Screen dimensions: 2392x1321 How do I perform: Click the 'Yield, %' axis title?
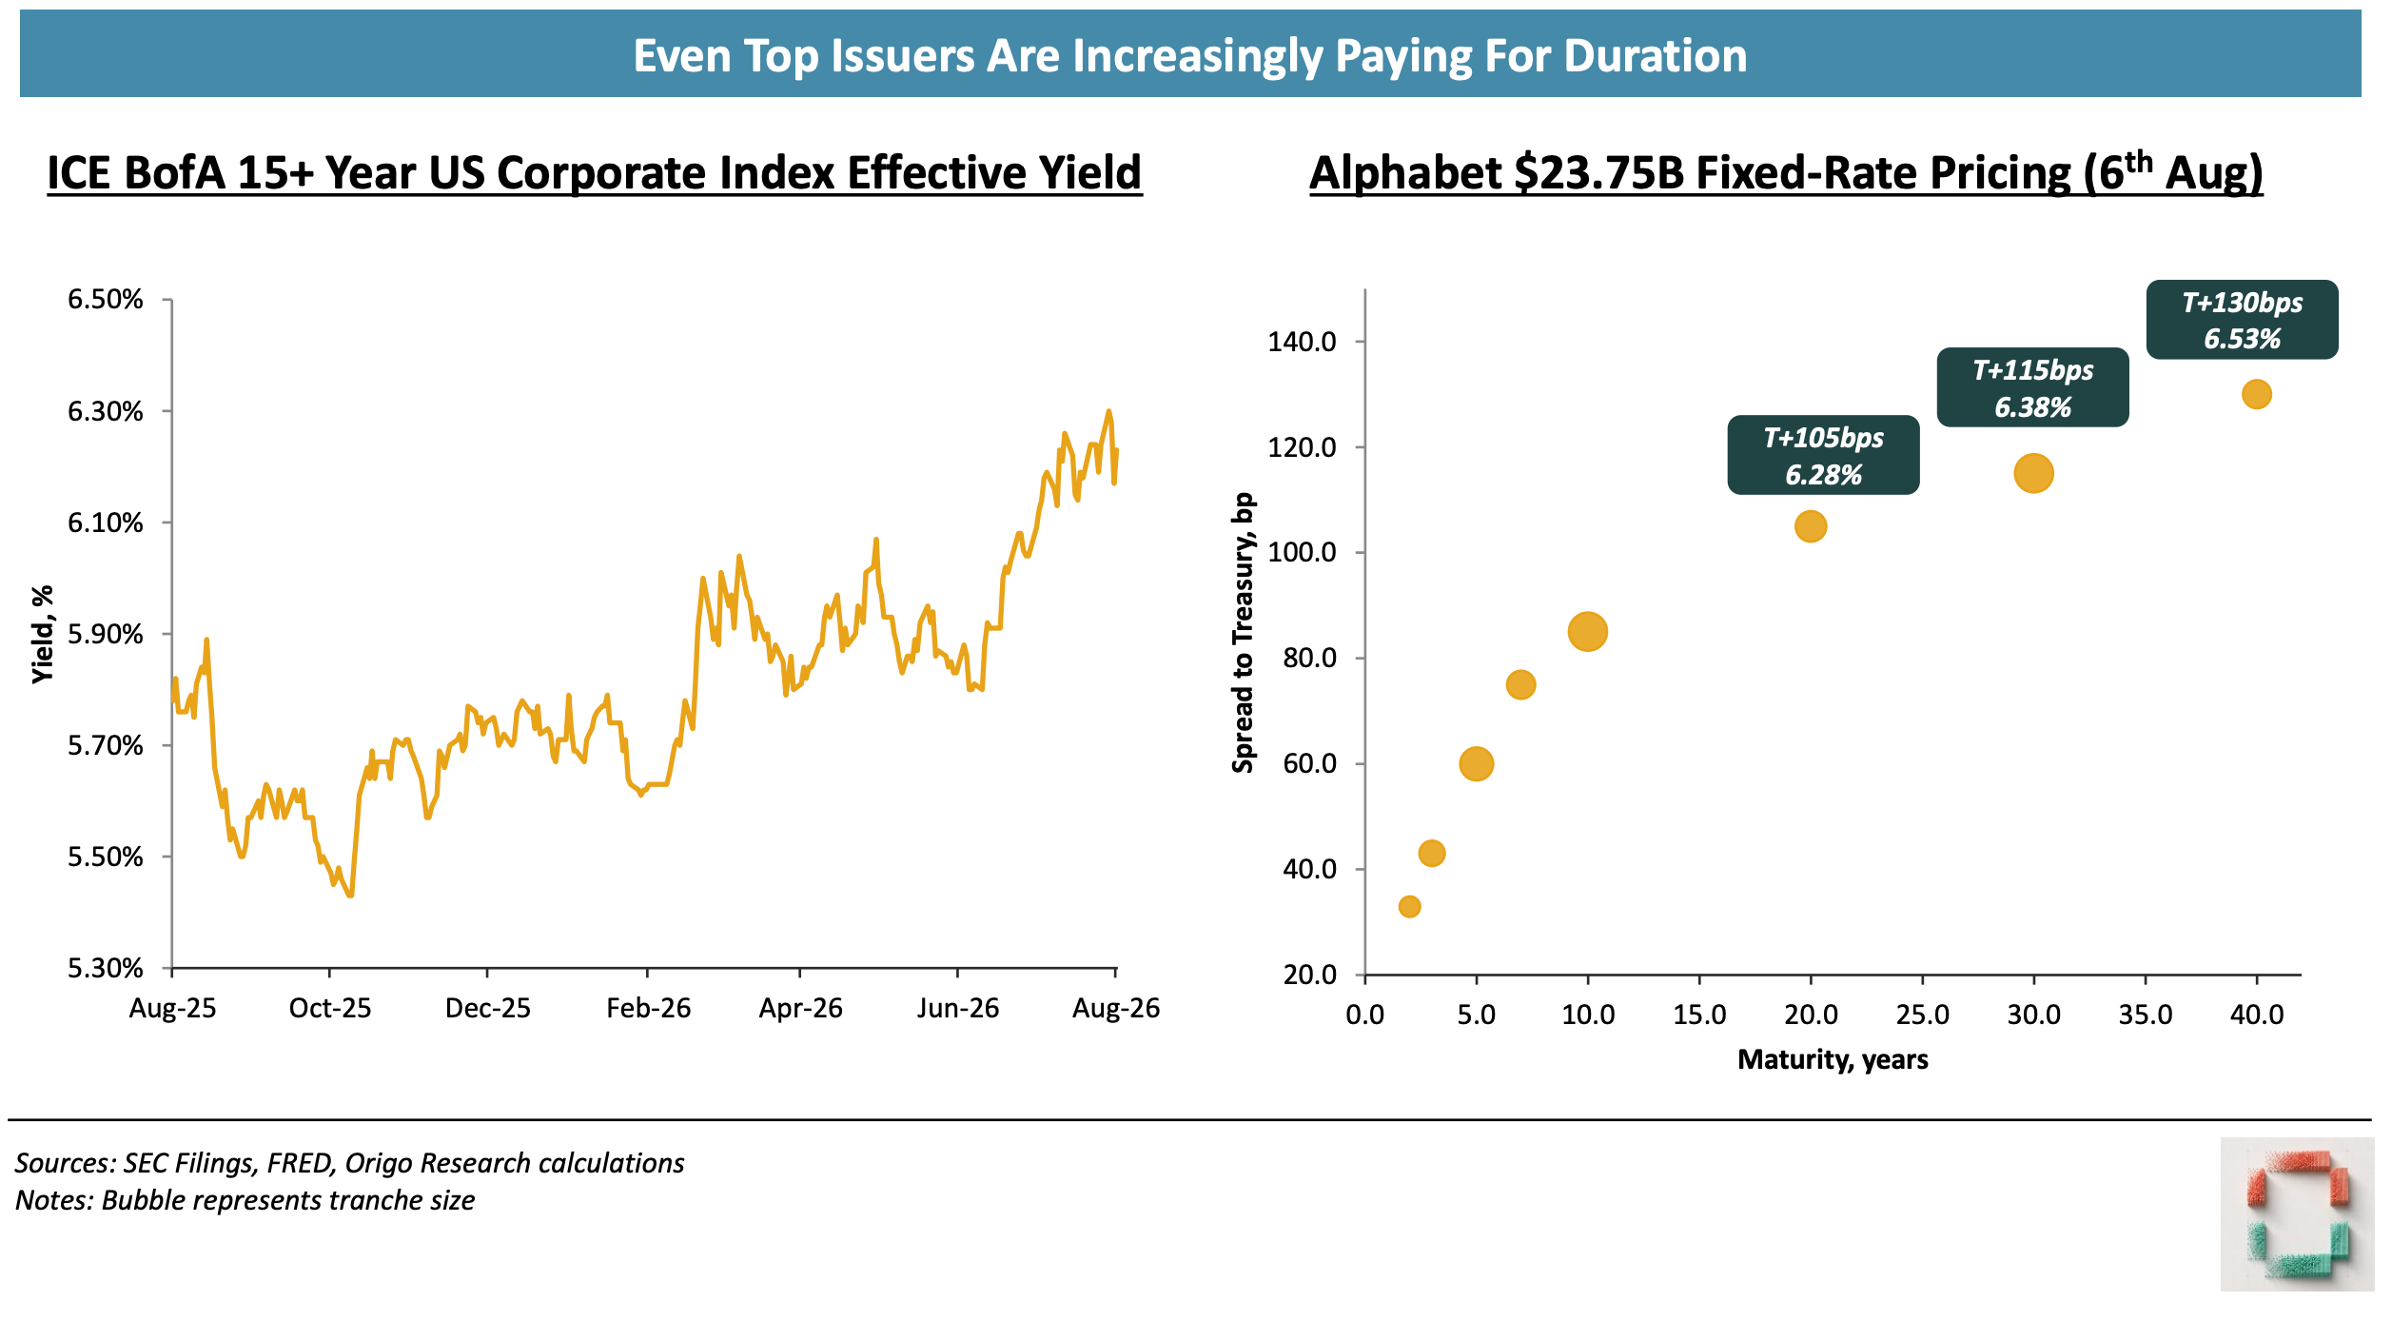(x=43, y=634)
